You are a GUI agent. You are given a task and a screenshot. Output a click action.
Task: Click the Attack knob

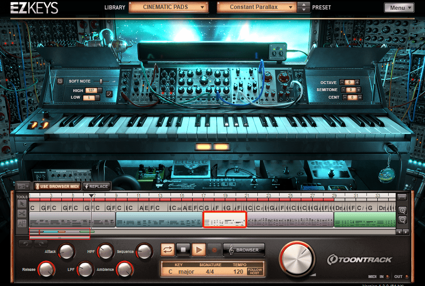click(67, 252)
